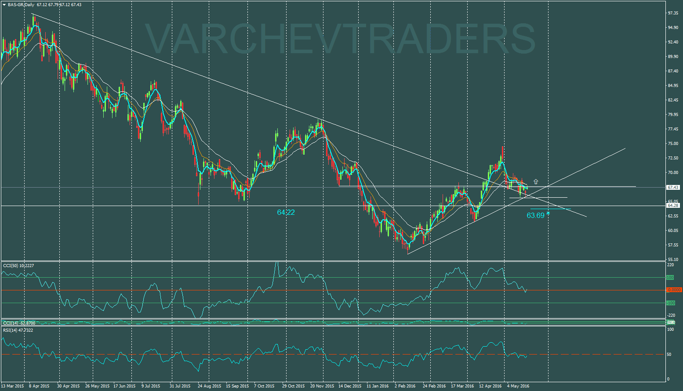Select the cyan asterisk next to 63.69
The width and height of the screenshot is (683, 391).
pos(548,214)
